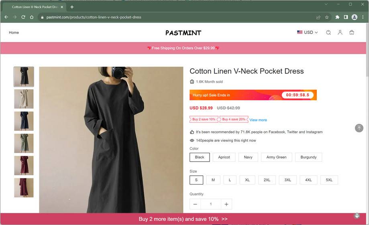This screenshot has height=225, width=369.
Task: Reload the page in the browser
Action: click(x=23, y=17)
